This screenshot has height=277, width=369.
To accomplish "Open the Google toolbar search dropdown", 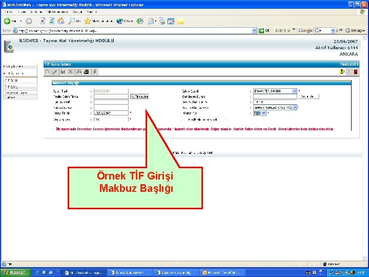I will [333, 31].
